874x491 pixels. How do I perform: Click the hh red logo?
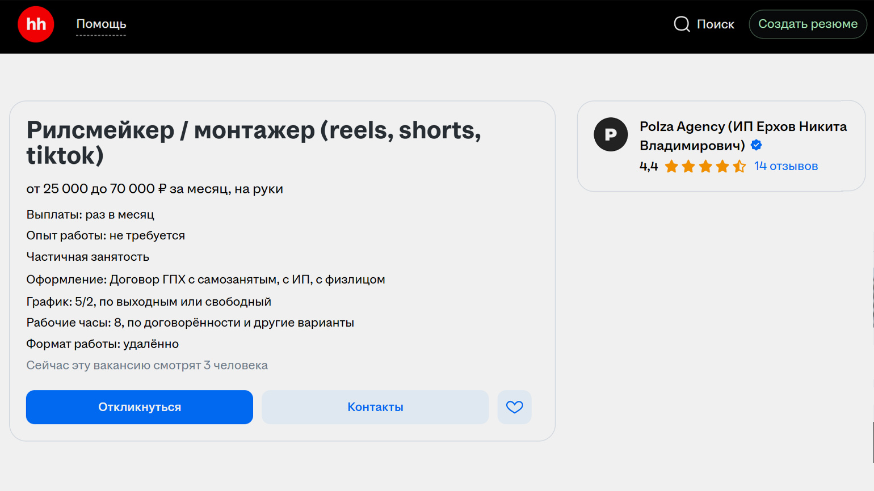[x=36, y=24]
